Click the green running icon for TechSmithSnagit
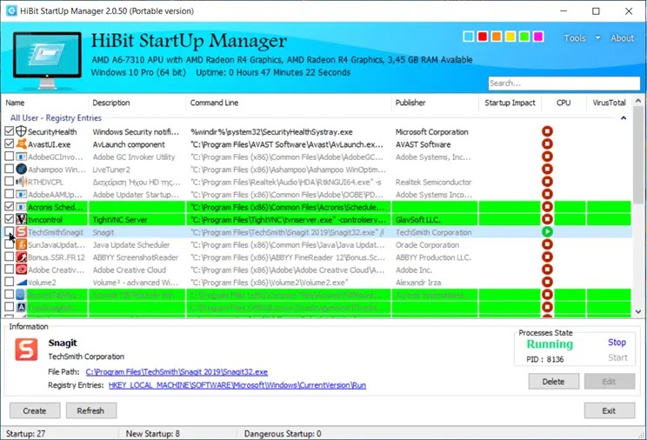The height and width of the screenshot is (440, 647). point(547,232)
